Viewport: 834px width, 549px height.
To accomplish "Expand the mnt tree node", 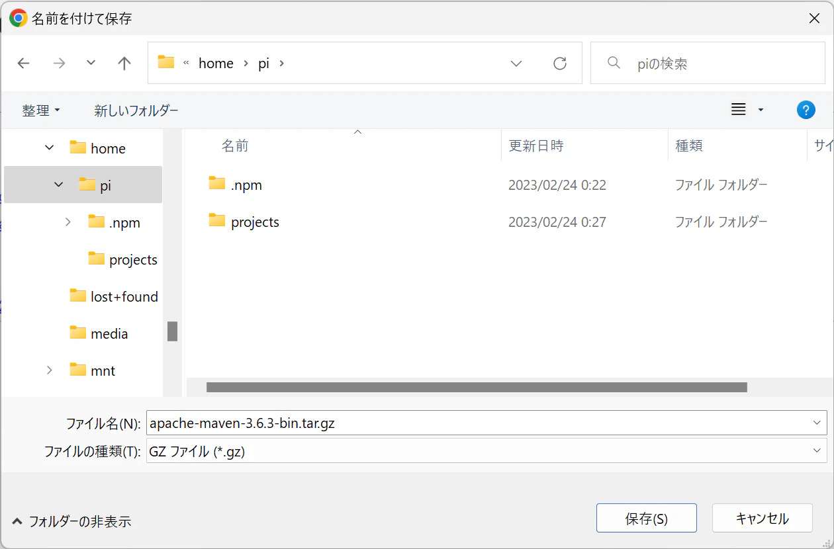I will [x=49, y=370].
